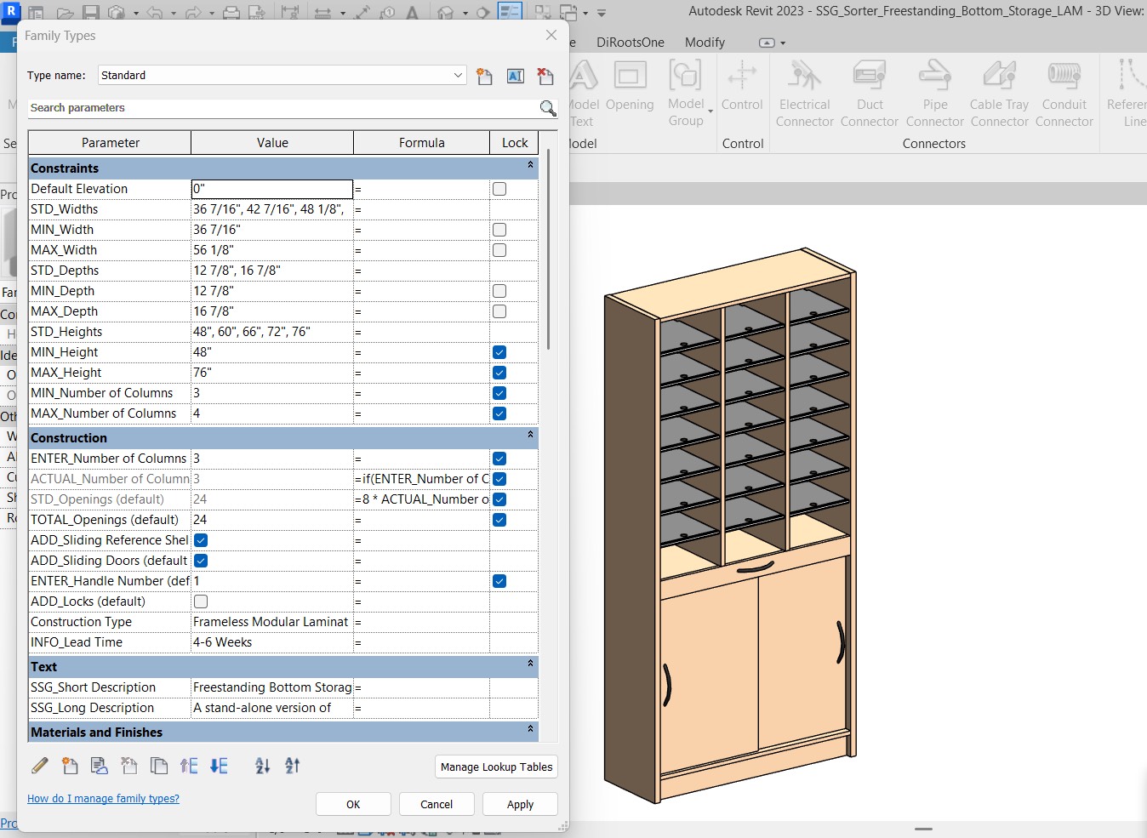Open the 'How do I manage family types?' link
Viewport: 1147px width, 838px height.
click(x=103, y=799)
